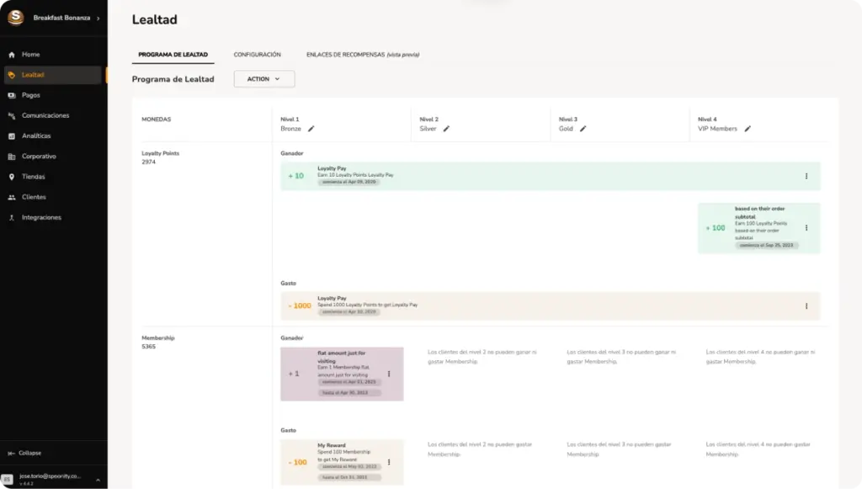Viewport: 862px width, 489px height.
Task: Open the ACTION dropdown
Action: (x=263, y=79)
